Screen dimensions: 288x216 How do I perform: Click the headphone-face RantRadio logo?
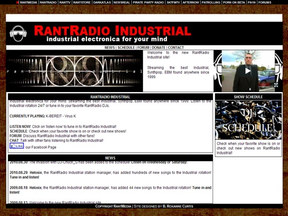(x=18, y=33)
